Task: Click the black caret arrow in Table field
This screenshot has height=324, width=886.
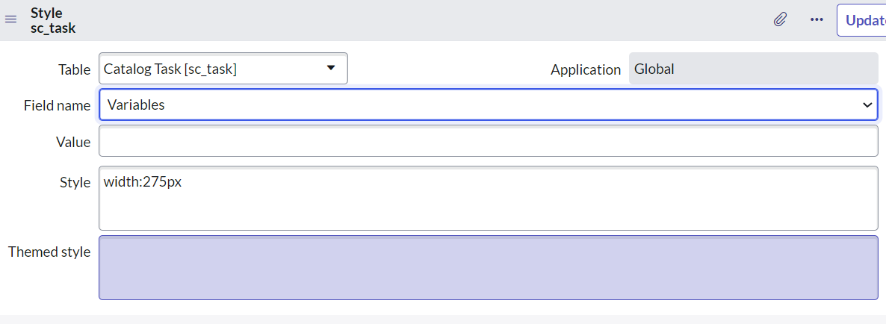Action: (331, 68)
